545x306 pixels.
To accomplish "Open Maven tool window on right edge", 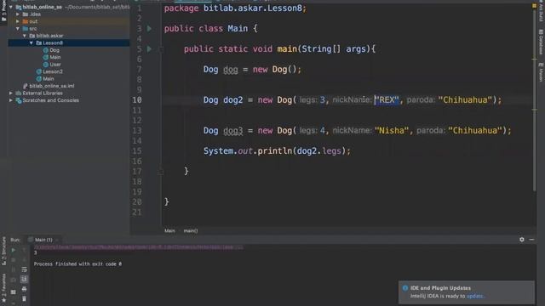I will coord(541,72).
